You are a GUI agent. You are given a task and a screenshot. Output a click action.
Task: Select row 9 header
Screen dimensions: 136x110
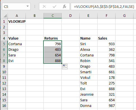4,66
